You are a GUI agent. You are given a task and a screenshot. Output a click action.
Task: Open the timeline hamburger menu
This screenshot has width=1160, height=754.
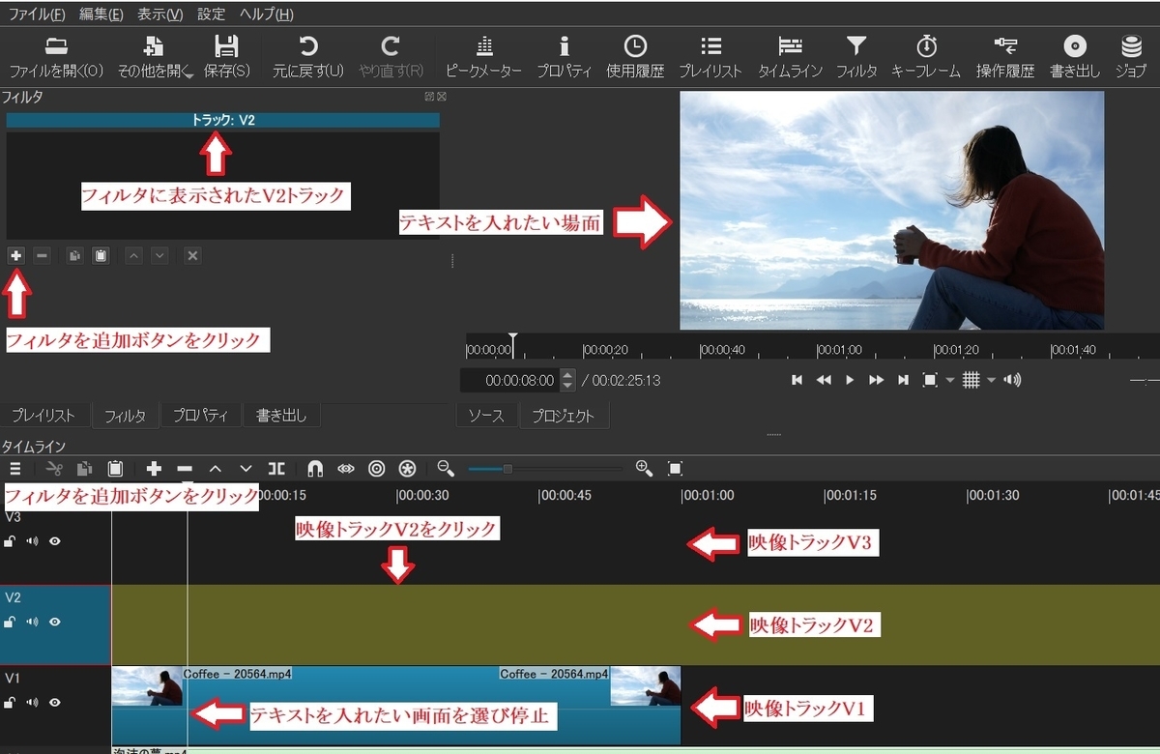(x=14, y=469)
